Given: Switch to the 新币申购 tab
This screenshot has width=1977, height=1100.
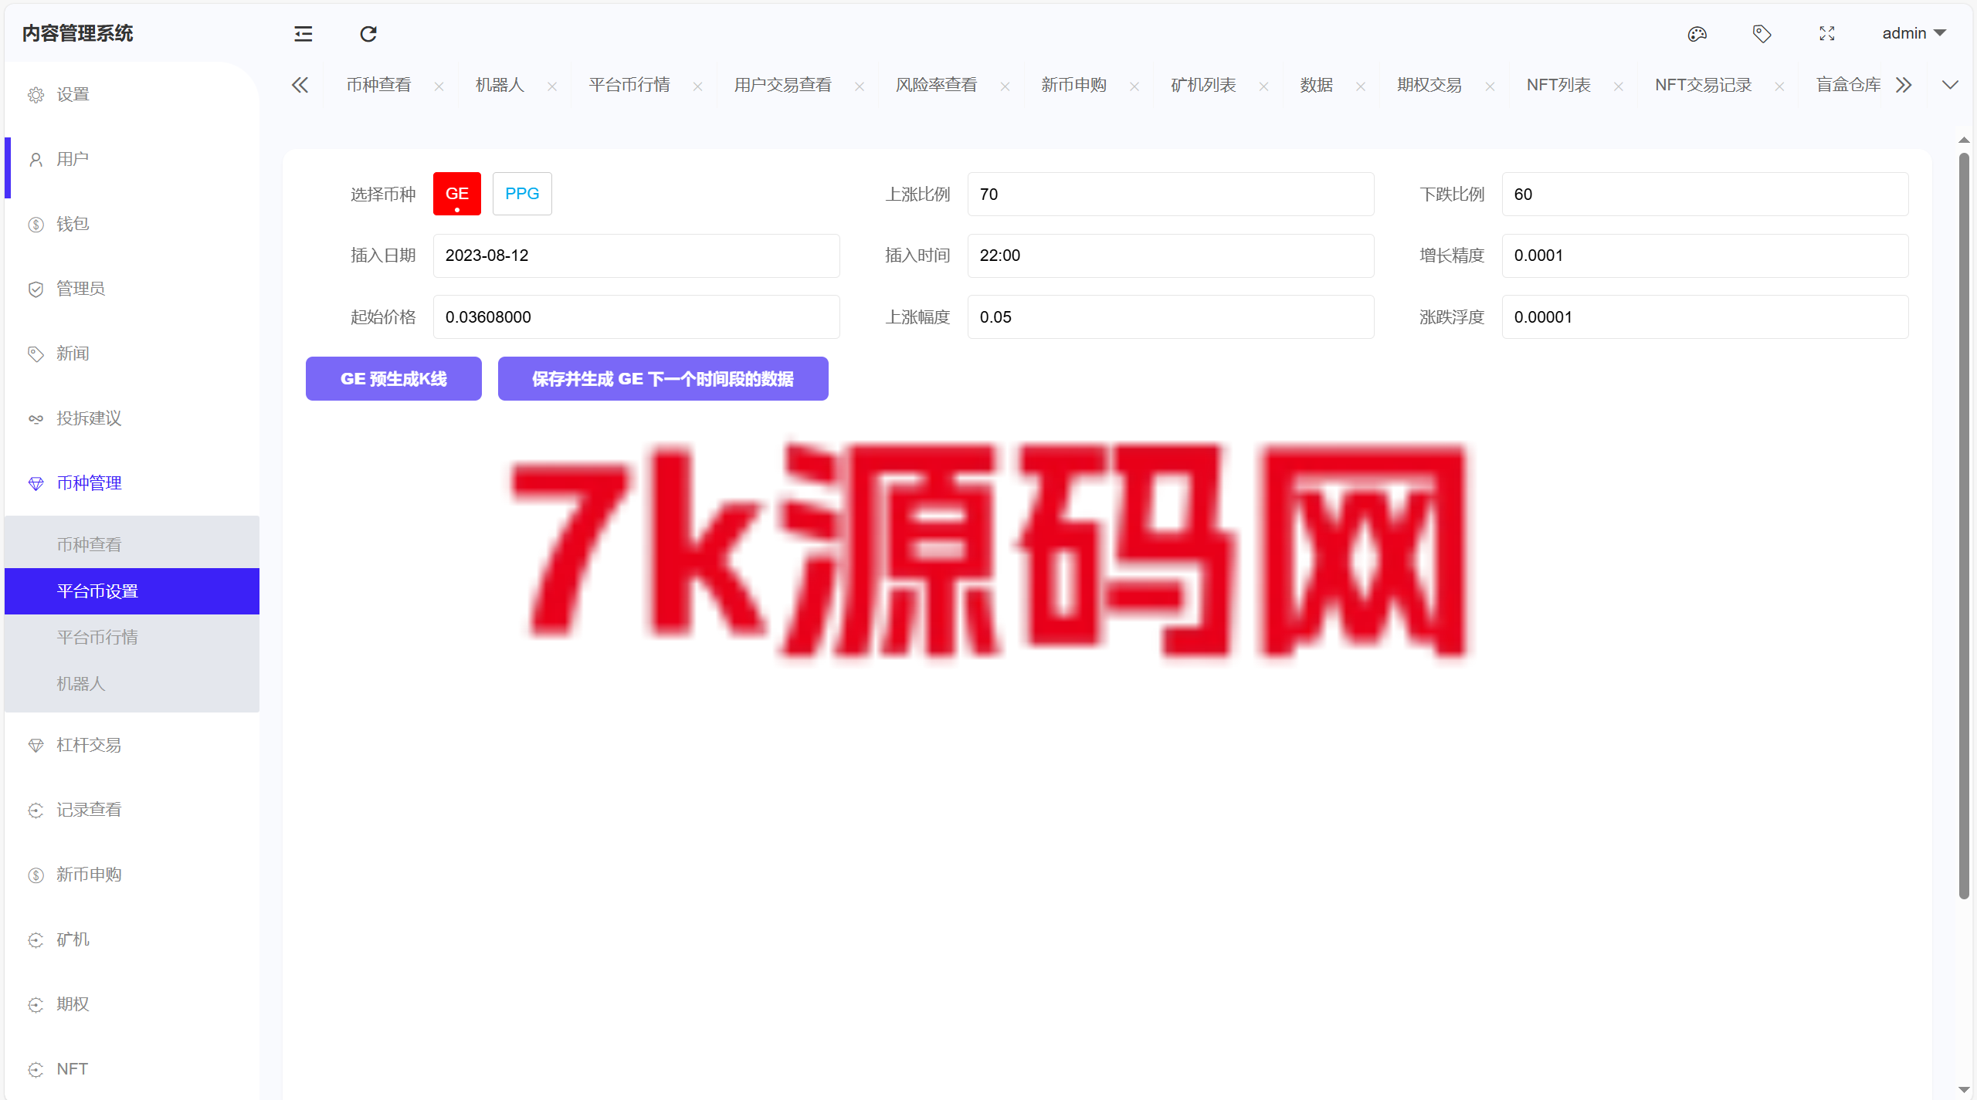Looking at the screenshot, I should pyautogui.click(x=1073, y=85).
